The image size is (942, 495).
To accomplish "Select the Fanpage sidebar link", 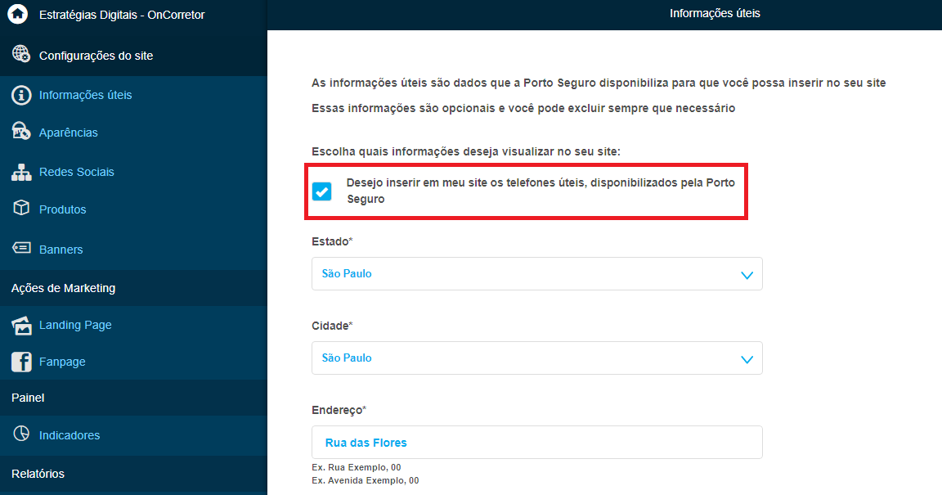I will 62,362.
